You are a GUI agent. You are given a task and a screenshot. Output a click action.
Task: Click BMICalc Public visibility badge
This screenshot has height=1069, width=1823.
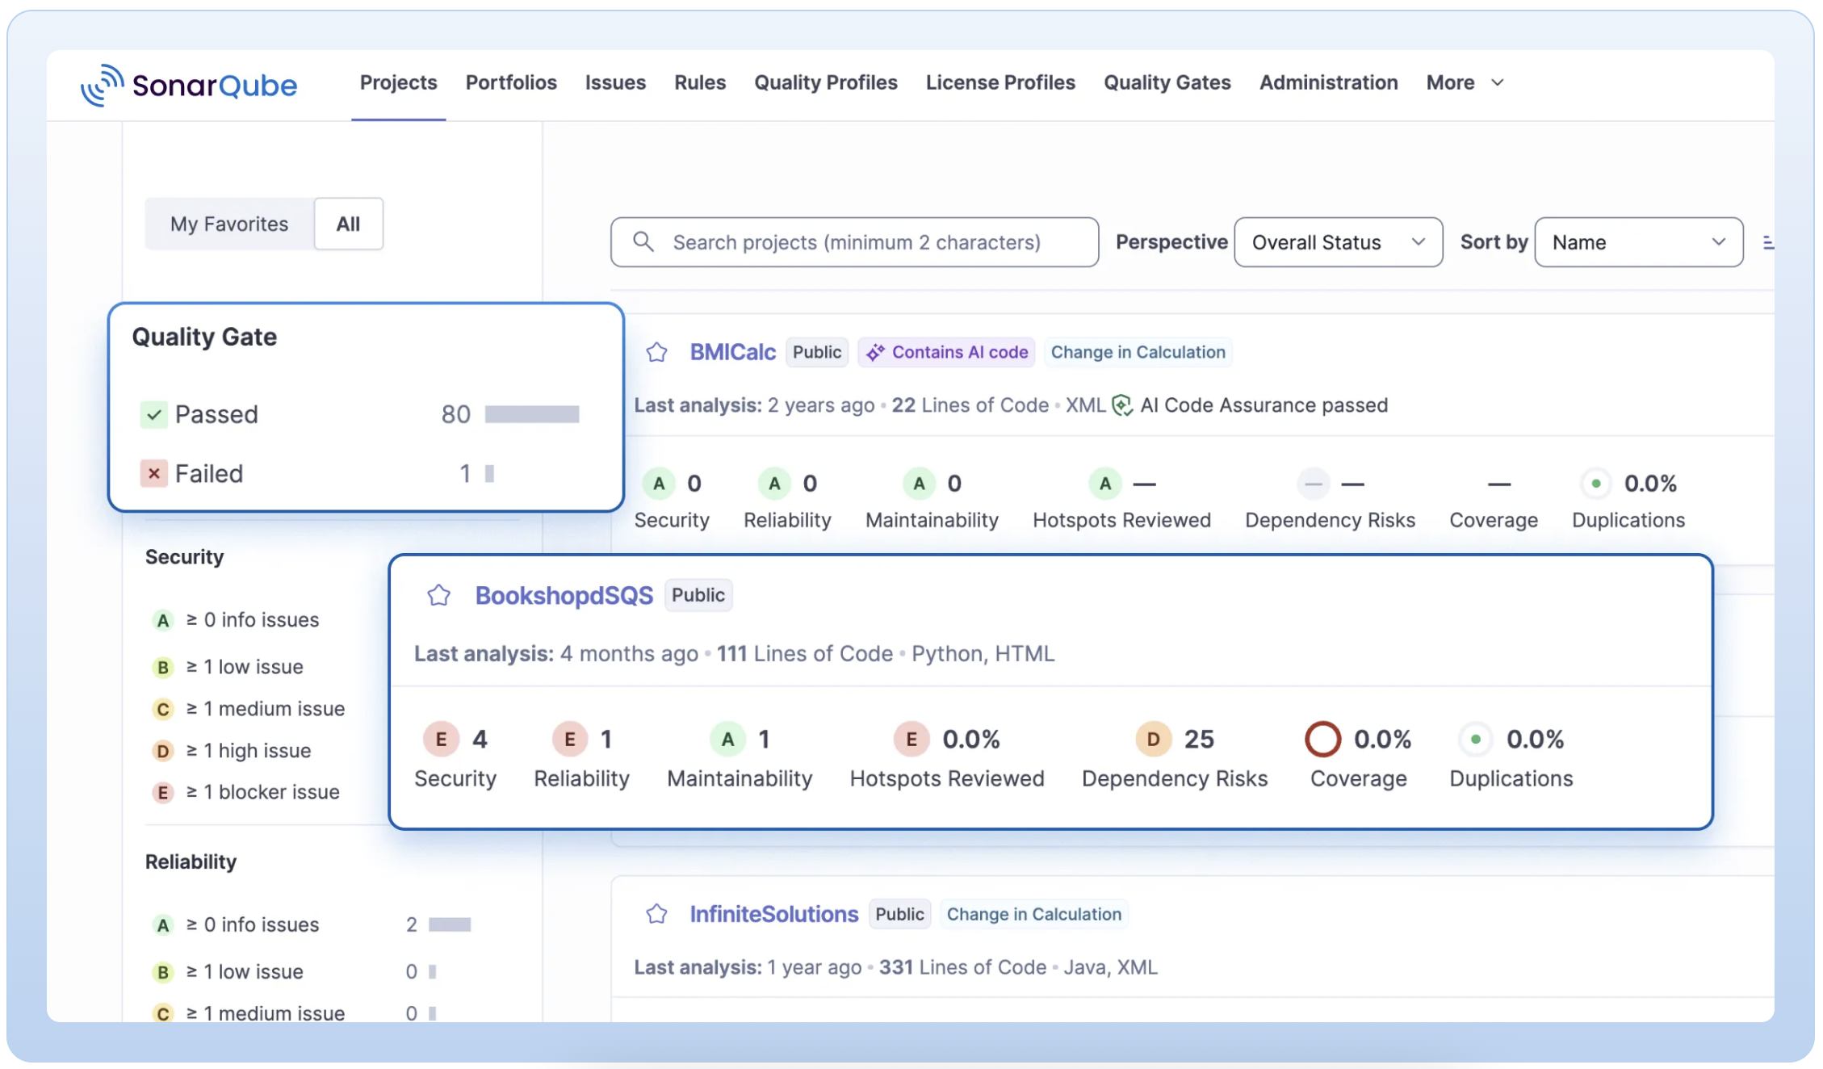817,352
